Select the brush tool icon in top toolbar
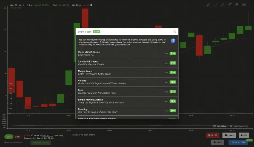This screenshot has width=254, height=147. [x=209, y=5]
